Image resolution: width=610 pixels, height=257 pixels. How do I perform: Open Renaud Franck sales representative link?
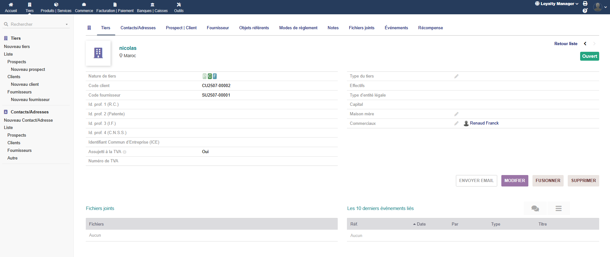coord(484,123)
